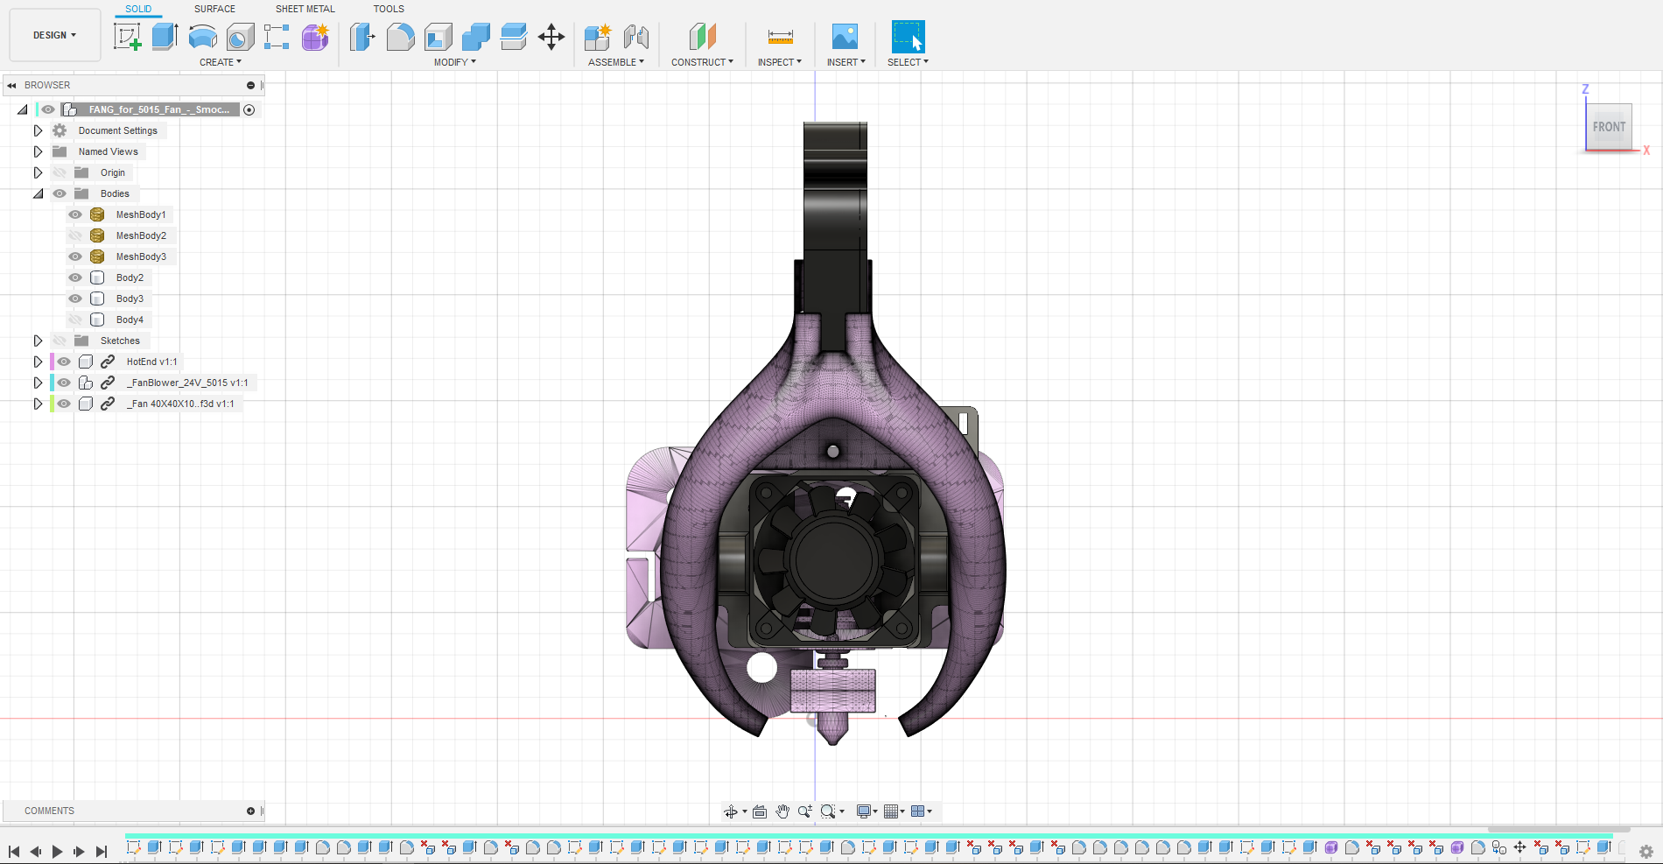Show MeshBody2 via its eye icon
1663x864 pixels.
tap(75, 235)
